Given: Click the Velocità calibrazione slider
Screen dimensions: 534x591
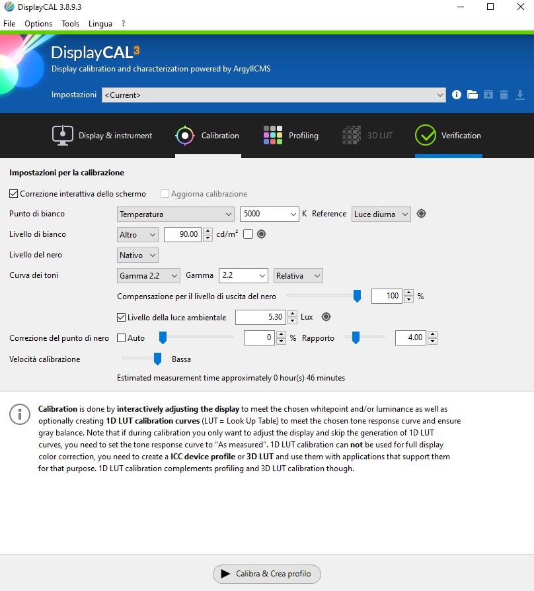Looking at the screenshot, I should (x=142, y=359).
